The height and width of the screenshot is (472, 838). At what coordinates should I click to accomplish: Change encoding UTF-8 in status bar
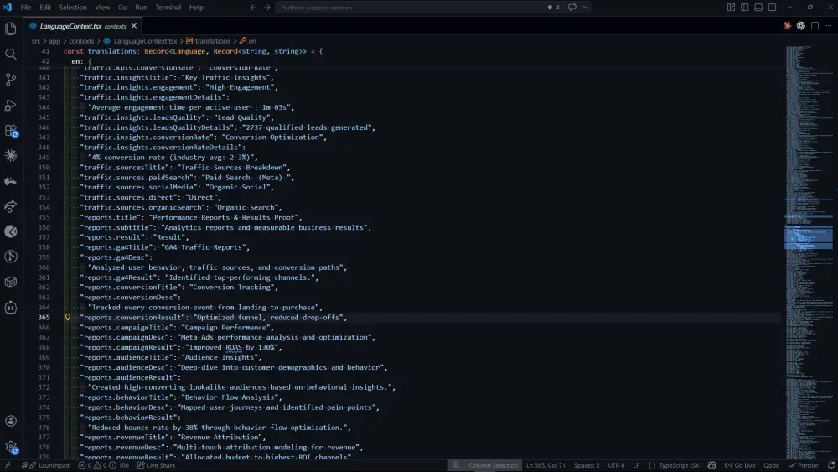click(616, 465)
